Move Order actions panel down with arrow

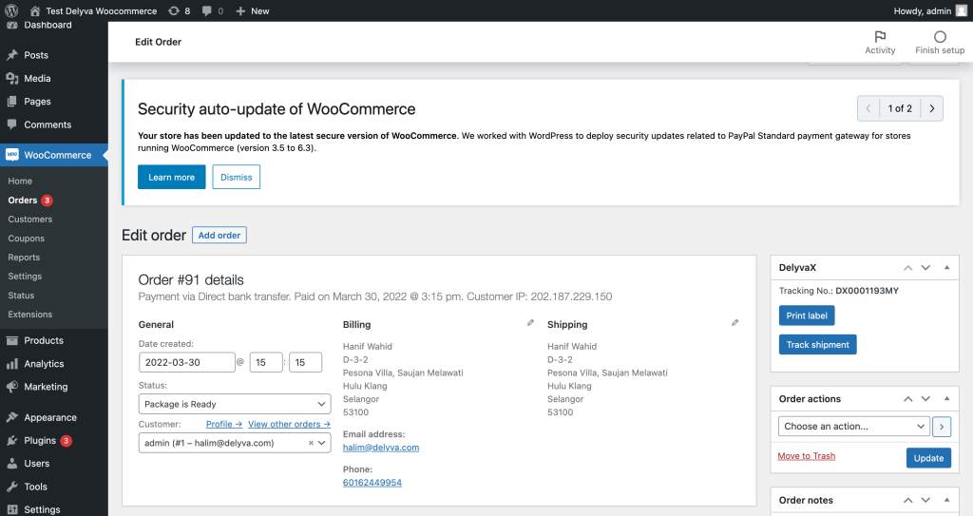click(x=925, y=399)
